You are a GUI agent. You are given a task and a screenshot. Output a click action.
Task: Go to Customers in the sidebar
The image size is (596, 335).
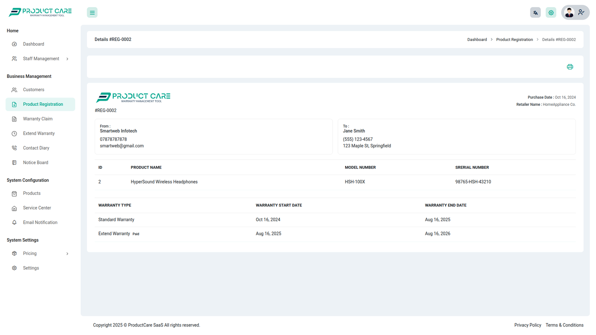pos(34,90)
